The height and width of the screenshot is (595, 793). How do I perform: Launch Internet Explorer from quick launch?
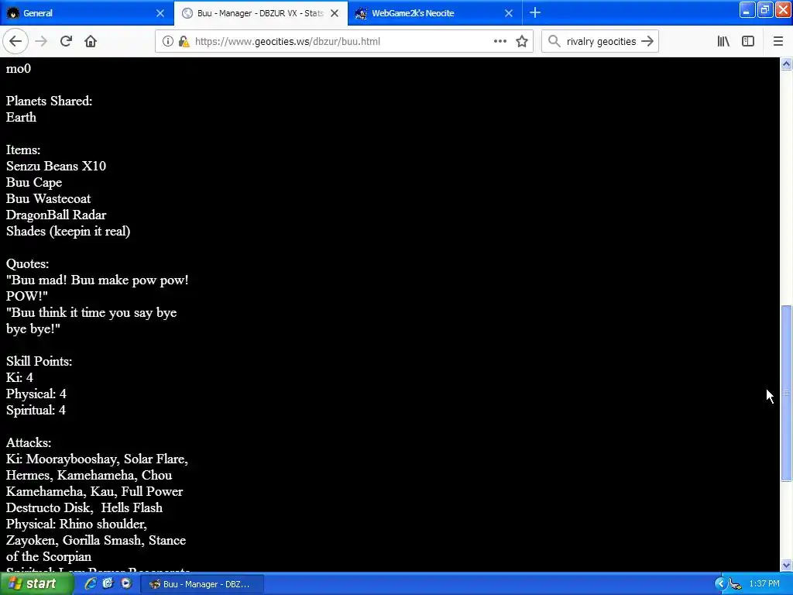click(91, 584)
